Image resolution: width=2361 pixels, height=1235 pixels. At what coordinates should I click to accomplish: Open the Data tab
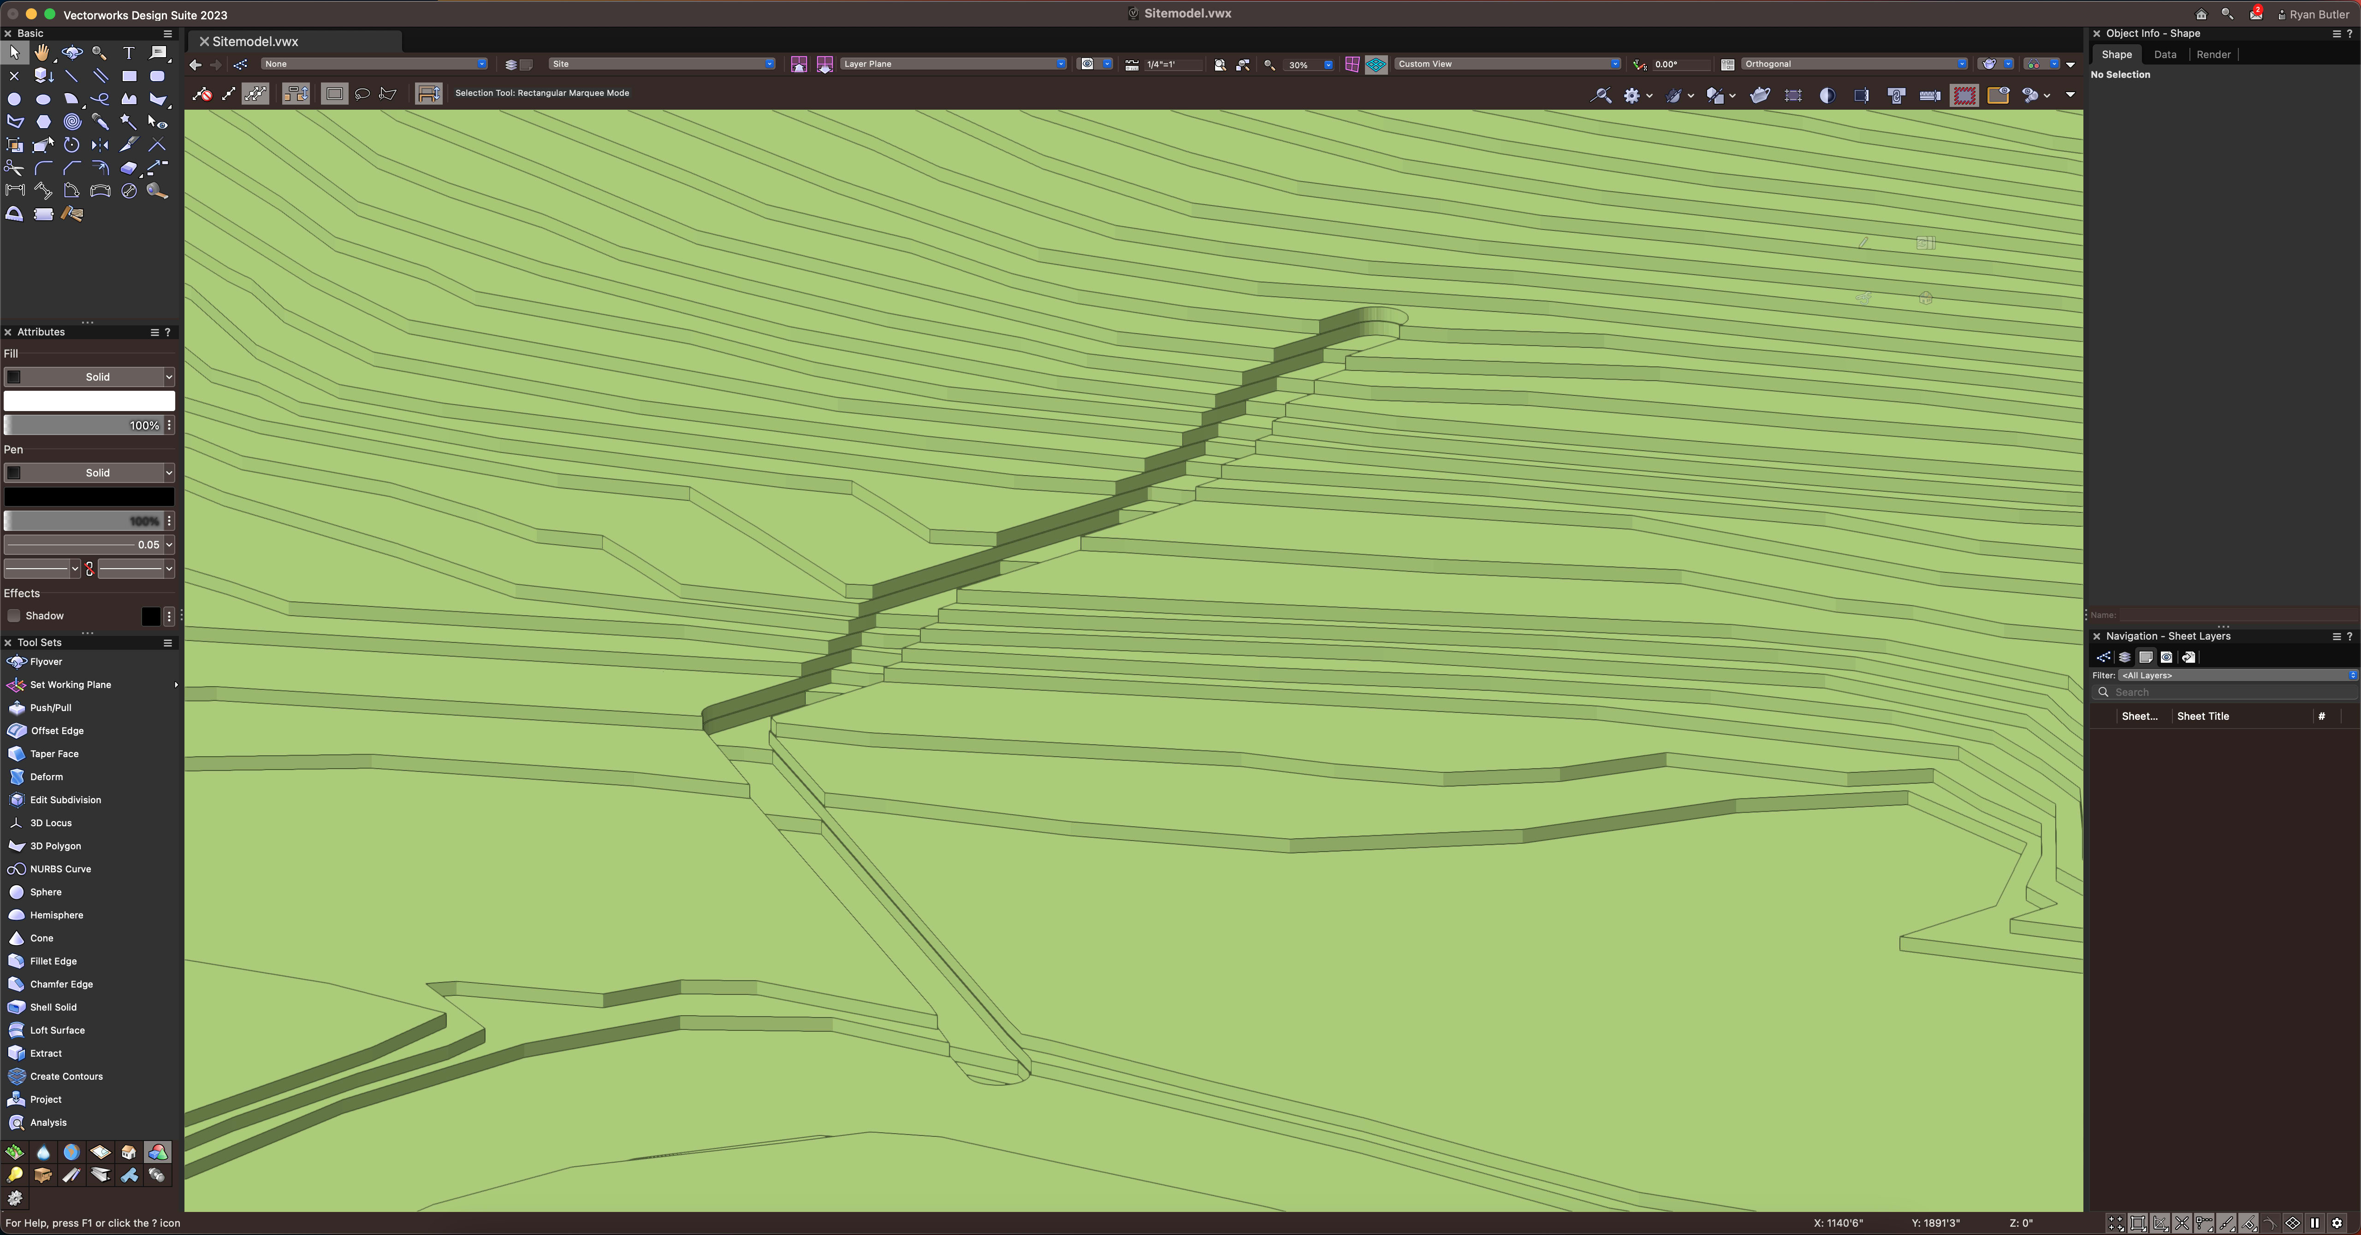(x=2165, y=54)
